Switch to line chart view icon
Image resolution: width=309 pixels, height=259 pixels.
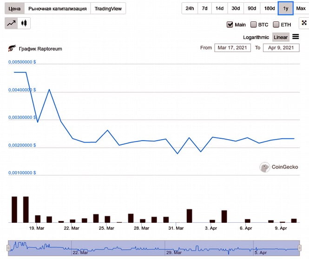[x=11, y=23]
